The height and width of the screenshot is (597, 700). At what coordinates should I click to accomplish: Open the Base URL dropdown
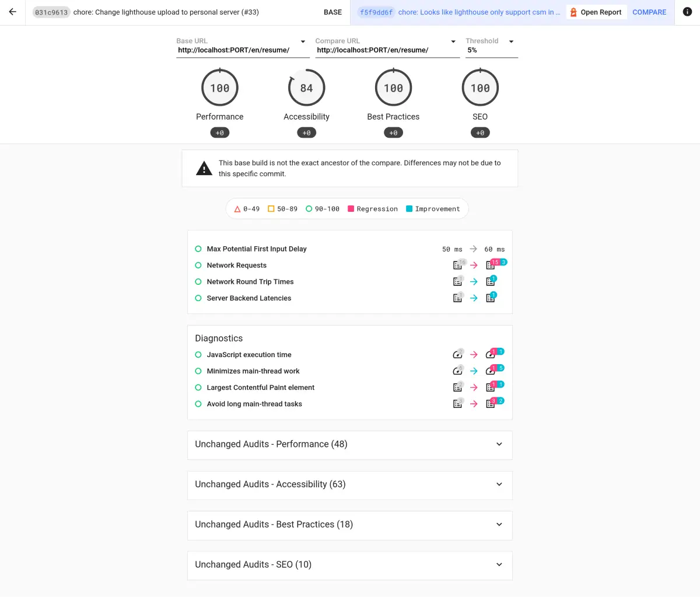pos(243,46)
